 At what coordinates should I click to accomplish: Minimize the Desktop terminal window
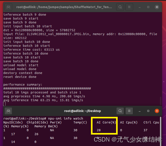point(140,111)
